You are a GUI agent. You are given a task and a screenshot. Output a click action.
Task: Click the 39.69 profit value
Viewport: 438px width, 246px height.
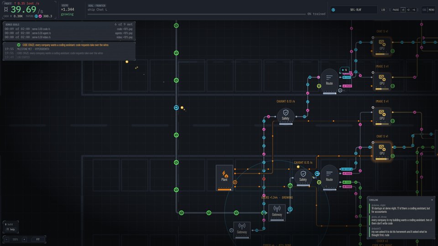coord(23,10)
